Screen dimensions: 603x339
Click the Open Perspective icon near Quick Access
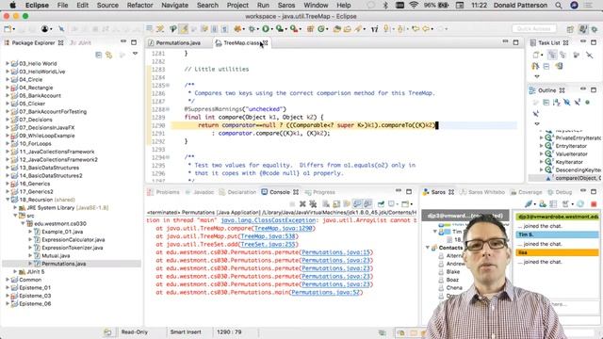570,29
